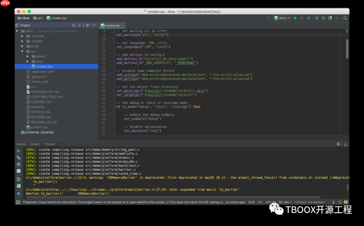Show local history with the clock icon

tap(330, 18)
